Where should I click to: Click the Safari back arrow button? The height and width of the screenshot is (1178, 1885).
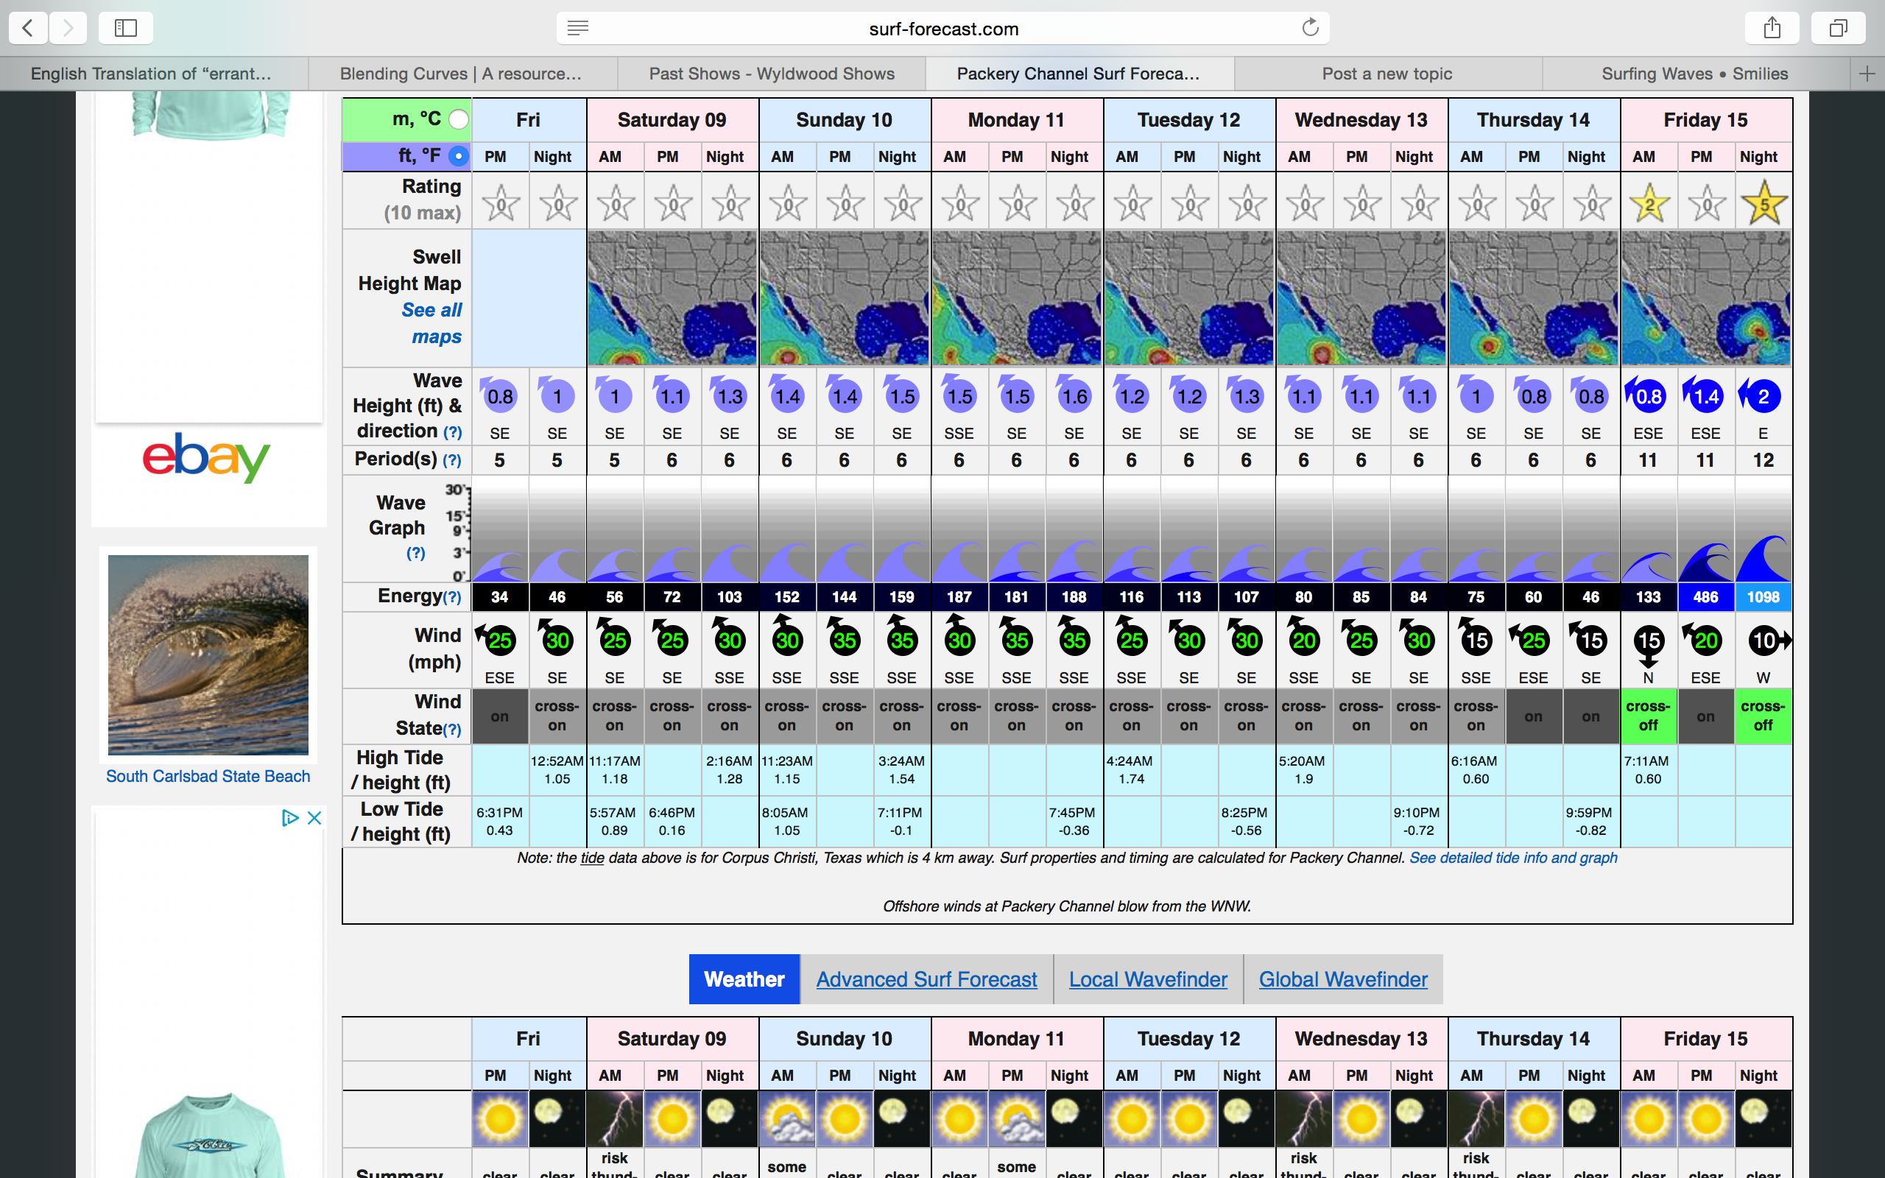(28, 28)
